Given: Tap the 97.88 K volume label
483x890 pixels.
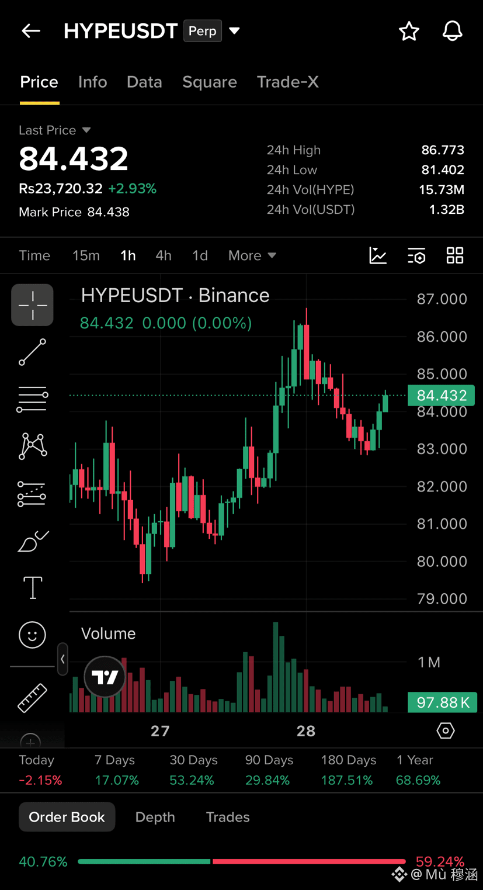Looking at the screenshot, I should click(442, 702).
